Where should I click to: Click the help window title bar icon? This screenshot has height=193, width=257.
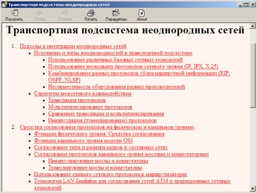click(4, 5)
